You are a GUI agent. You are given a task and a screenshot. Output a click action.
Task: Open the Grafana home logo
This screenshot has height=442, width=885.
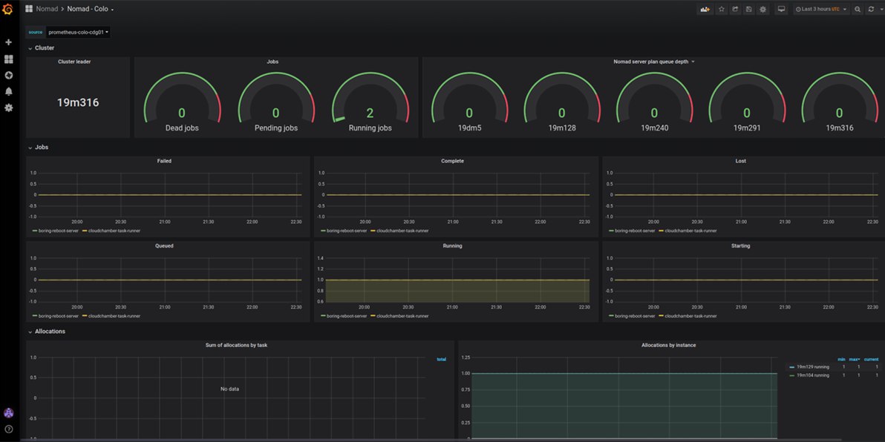click(8, 9)
